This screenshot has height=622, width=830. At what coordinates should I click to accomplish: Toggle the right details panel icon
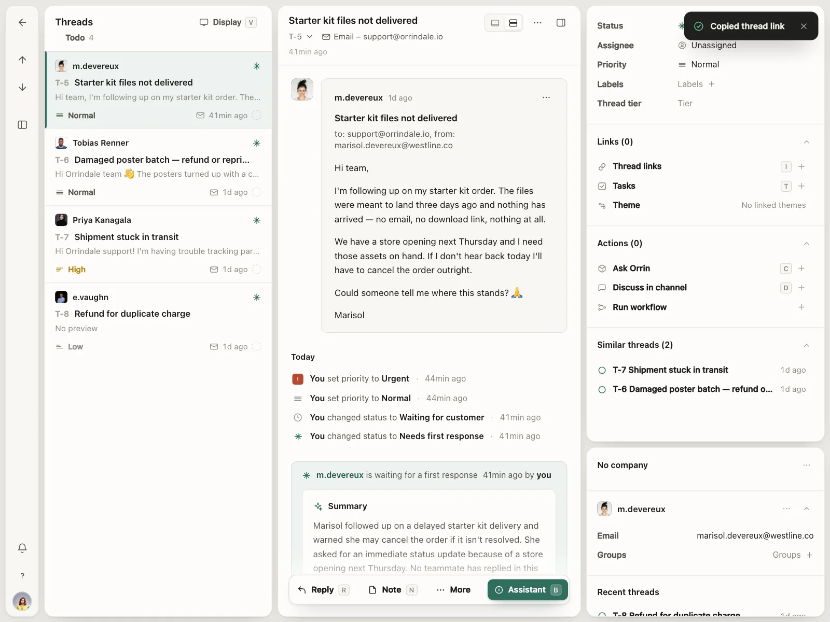coord(561,23)
